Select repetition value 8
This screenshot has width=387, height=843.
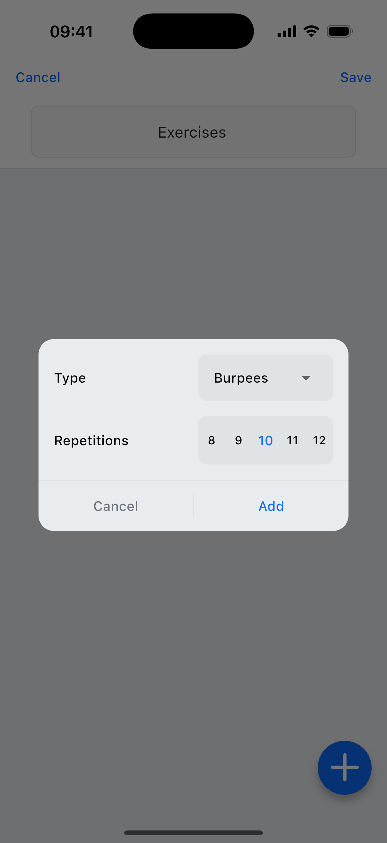pos(211,440)
